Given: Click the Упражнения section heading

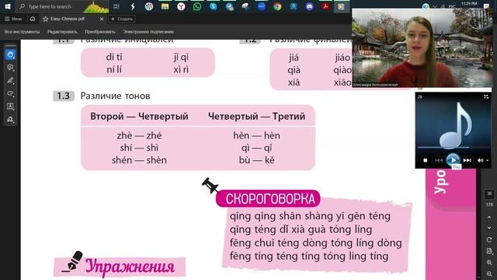Looking at the screenshot, I should (130, 266).
